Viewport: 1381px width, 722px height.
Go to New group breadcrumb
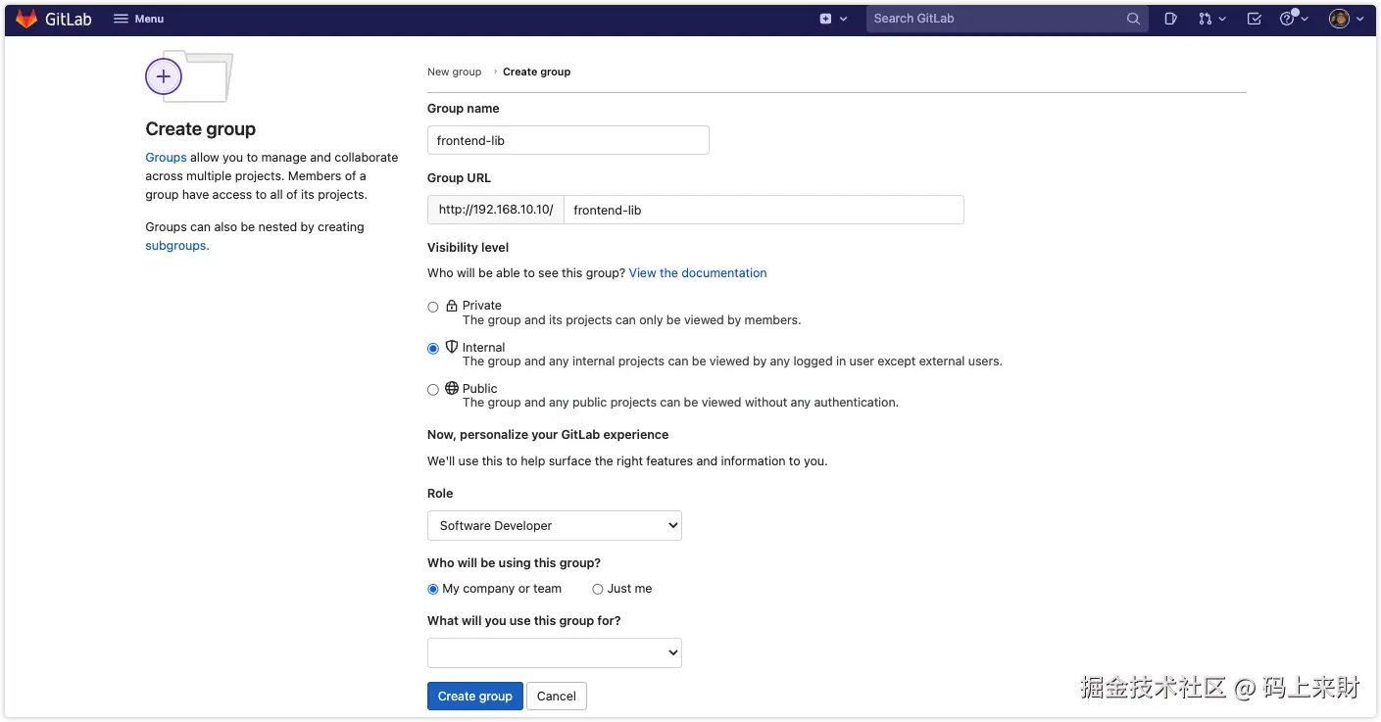point(454,72)
